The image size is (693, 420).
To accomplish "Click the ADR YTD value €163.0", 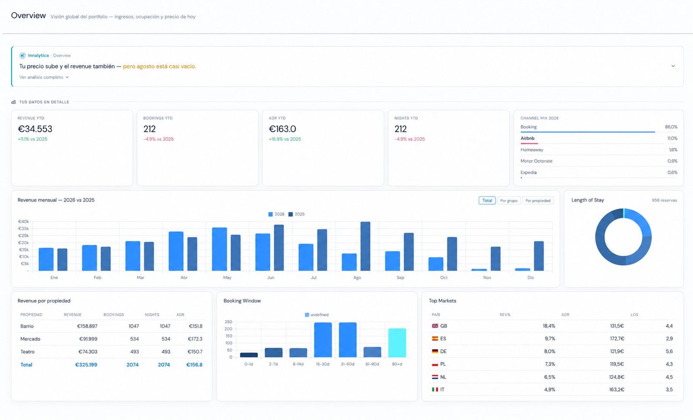I will pyautogui.click(x=282, y=129).
